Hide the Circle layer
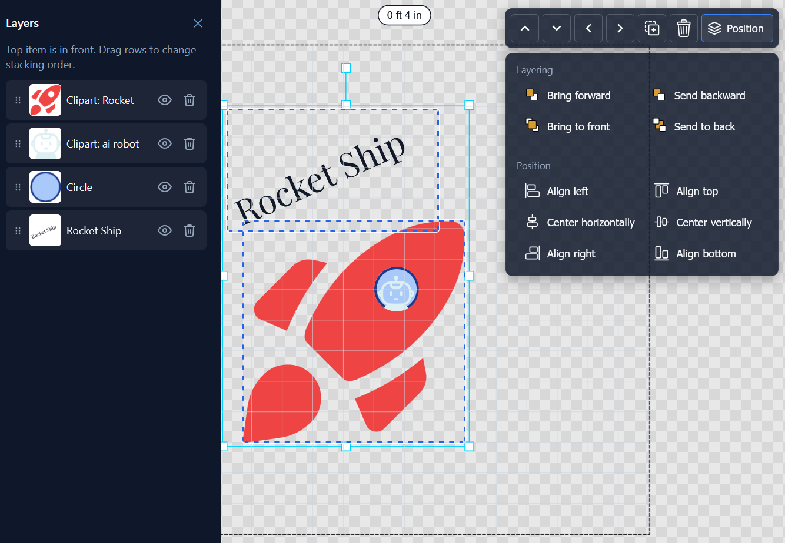 click(x=165, y=187)
